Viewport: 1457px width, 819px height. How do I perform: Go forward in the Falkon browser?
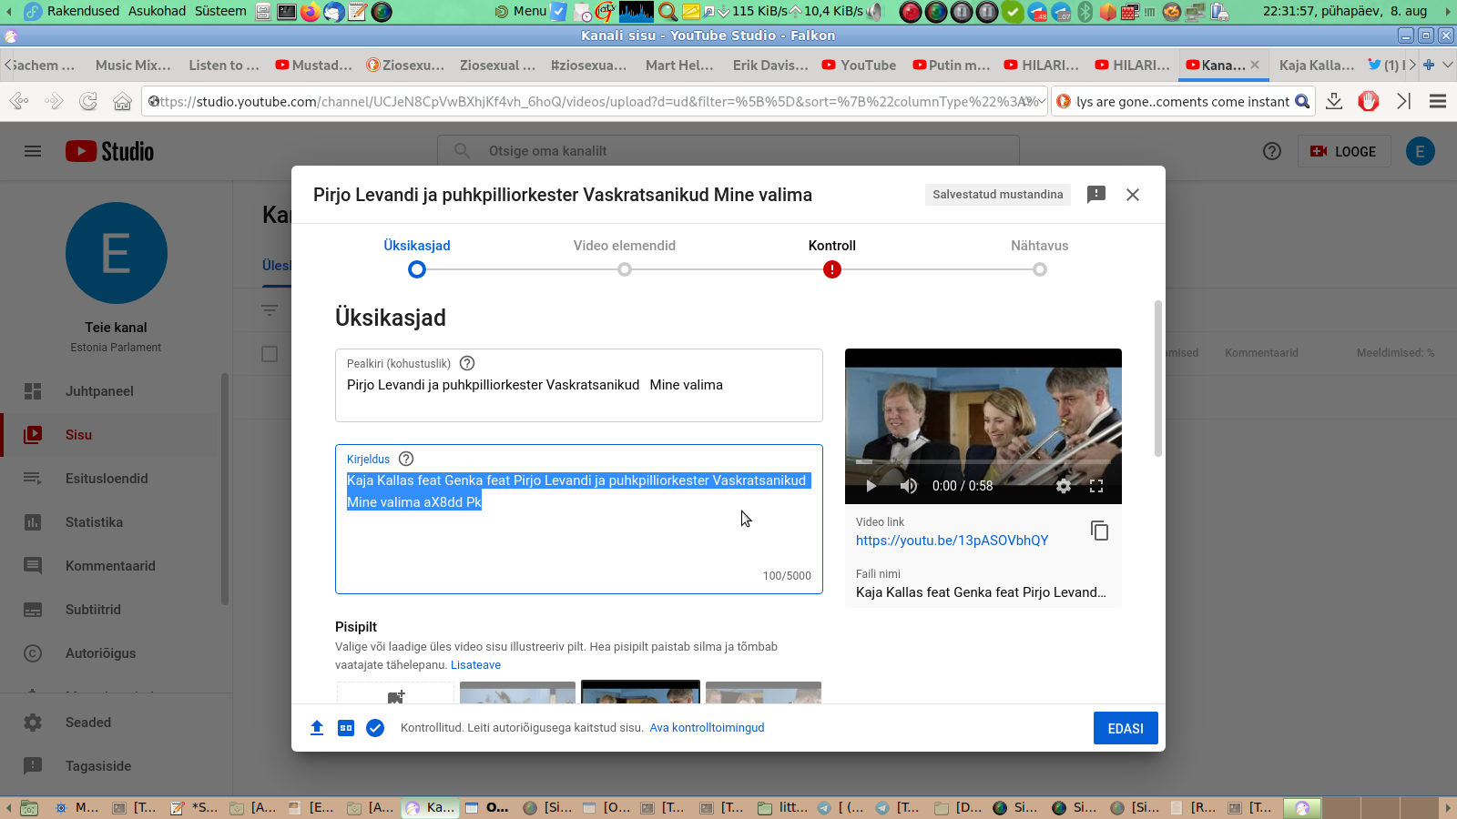(x=54, y=101)
